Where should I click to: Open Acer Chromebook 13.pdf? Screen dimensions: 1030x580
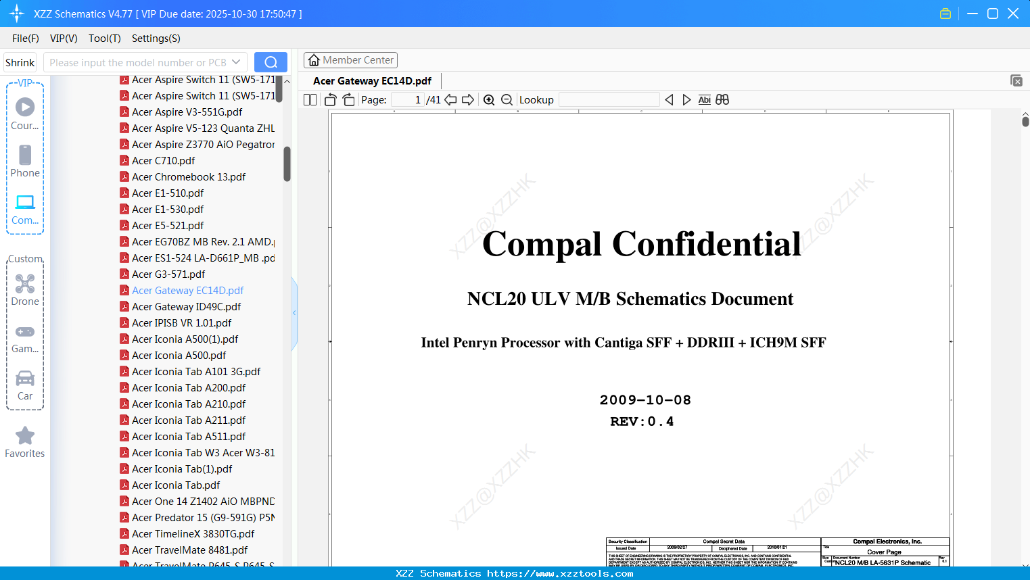tap(183, 177)
